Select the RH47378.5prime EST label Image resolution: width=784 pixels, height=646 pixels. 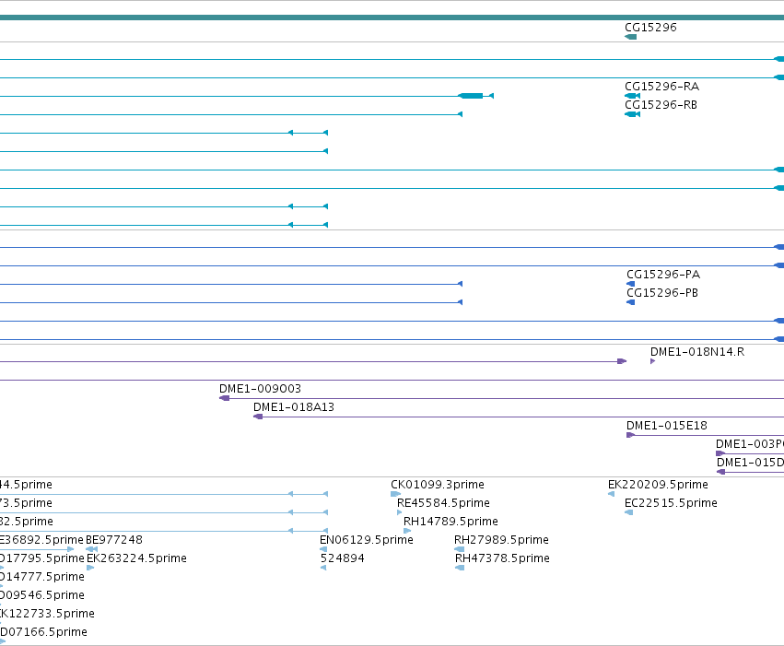tap(502, 558)
